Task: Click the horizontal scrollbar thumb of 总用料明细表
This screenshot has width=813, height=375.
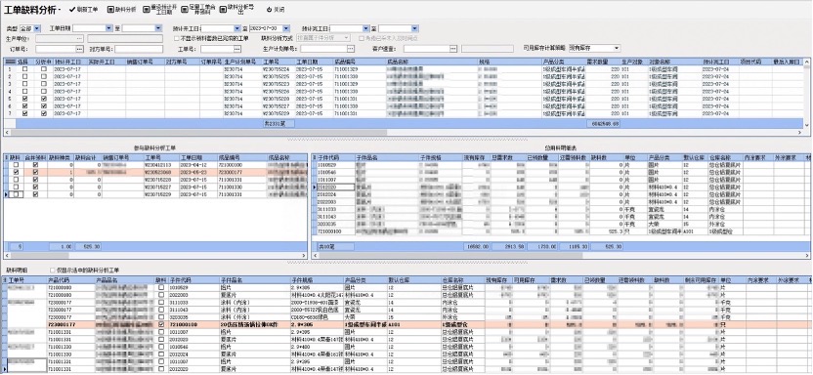Action: point(450,255)
